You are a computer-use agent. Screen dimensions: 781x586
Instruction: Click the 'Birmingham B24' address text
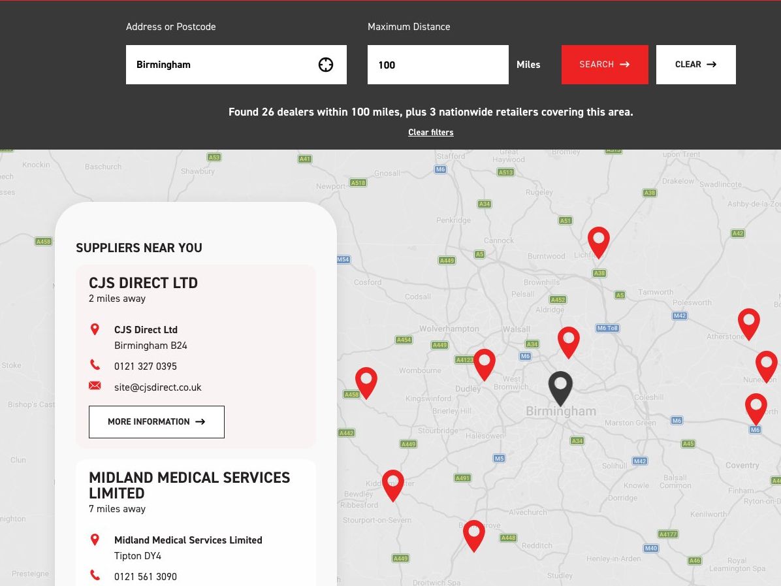151,346
